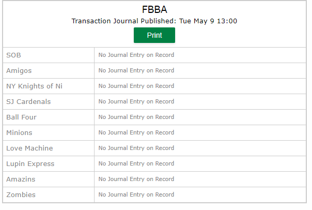
Task: Select the SOB team name
Action: click(x=13, y=55)
